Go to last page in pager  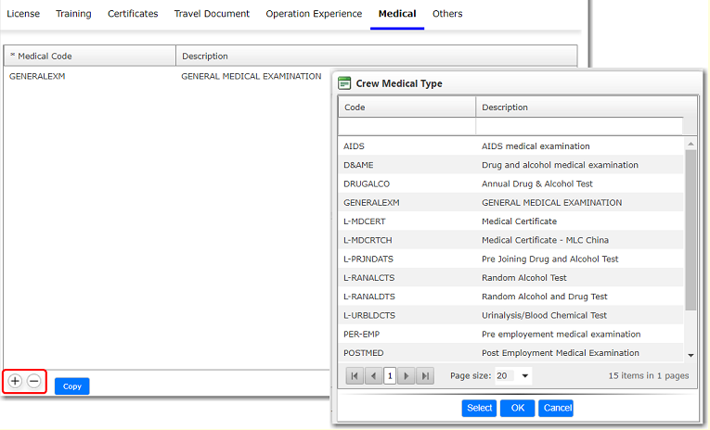(424, 375)
